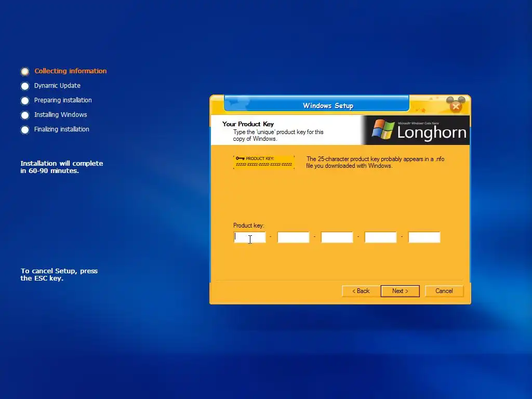Click the '25-character product key' description text
The image size is (532, 399).
375,162
